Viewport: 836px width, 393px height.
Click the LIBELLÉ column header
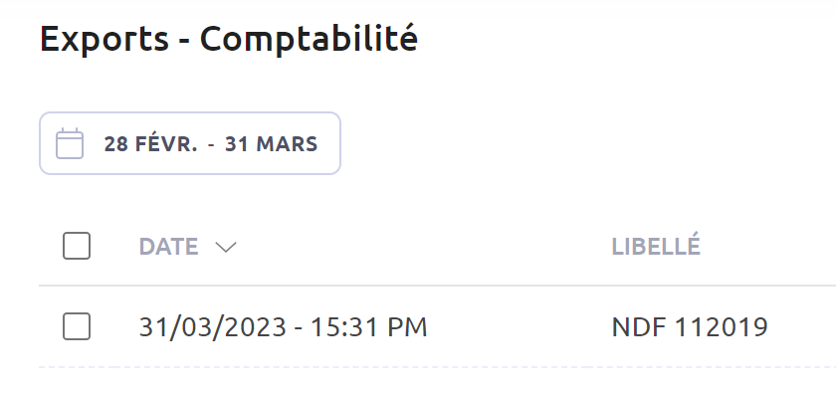click(x=656, y=246)
